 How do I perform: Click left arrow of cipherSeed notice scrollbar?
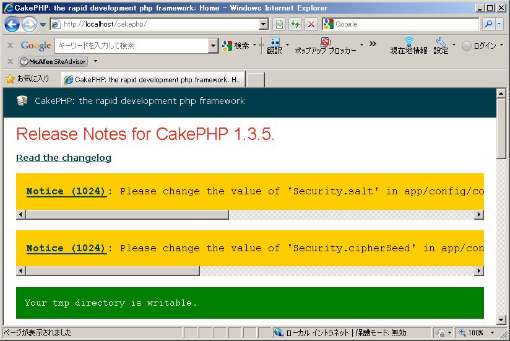coord(21,271)
